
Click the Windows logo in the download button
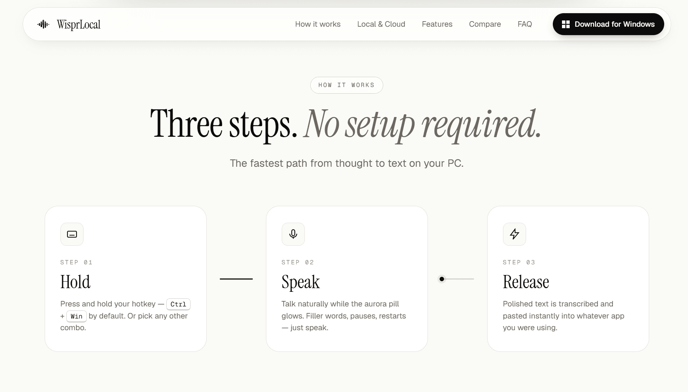coord(566,24)
